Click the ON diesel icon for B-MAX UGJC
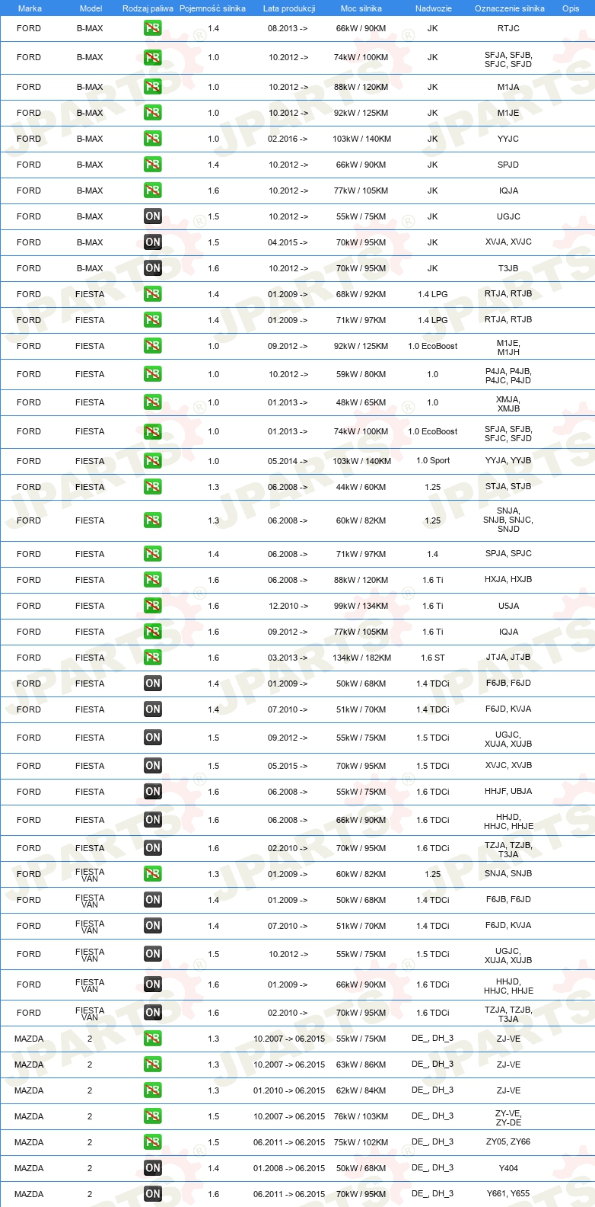The image size is (595, 1207). coord(153,216)
